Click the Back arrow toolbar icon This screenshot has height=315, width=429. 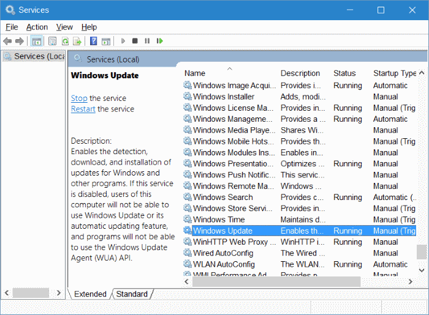7,41
